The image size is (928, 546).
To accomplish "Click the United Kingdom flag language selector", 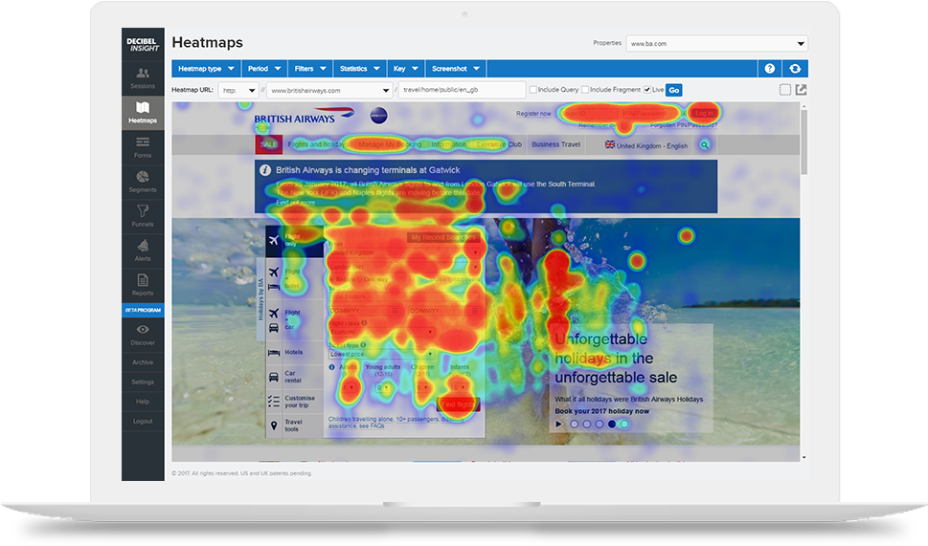I will (x=646, y=144).
